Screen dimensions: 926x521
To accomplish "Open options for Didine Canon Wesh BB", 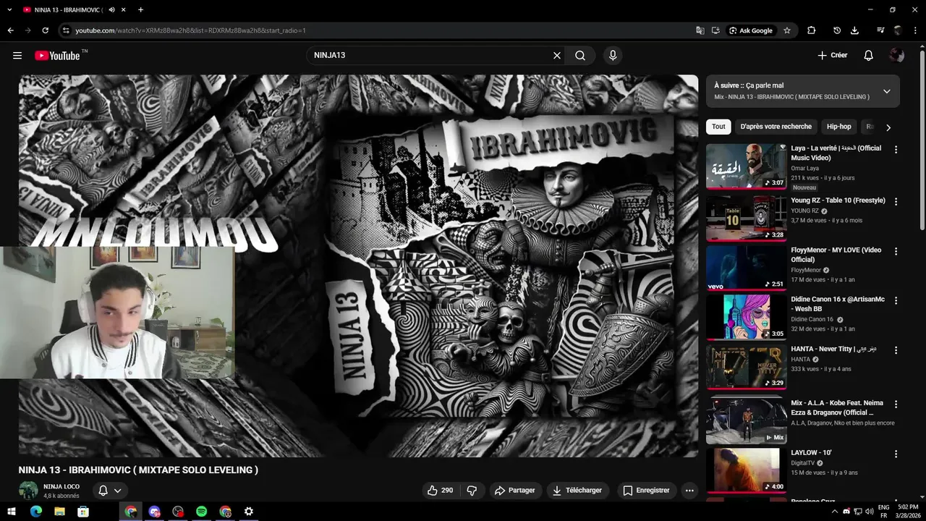I will pyautogui.click(x=896, y=300).
